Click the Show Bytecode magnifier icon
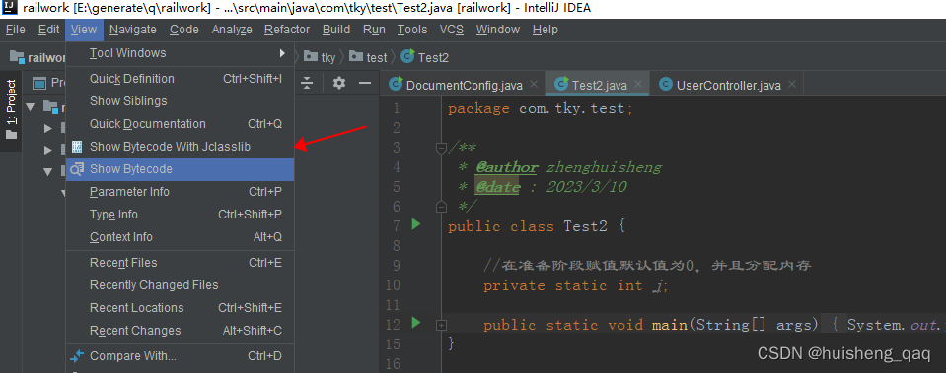The width and height of the screenshot is (946, 373). point(77,169)
